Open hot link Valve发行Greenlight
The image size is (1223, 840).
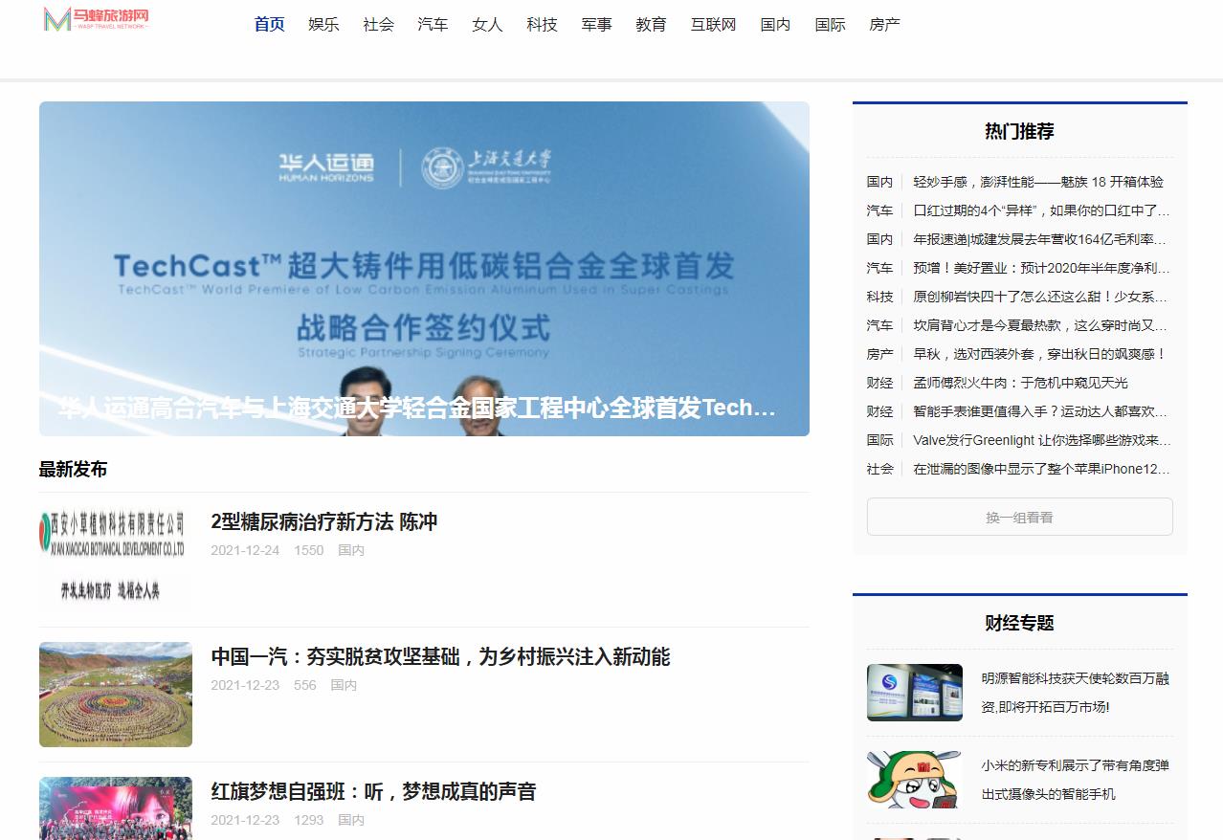[x=1041, y=440]
